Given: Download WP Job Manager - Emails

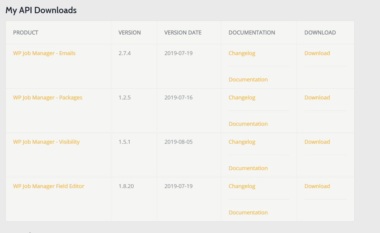Looking at the screenshot, I should coord(317,53).
